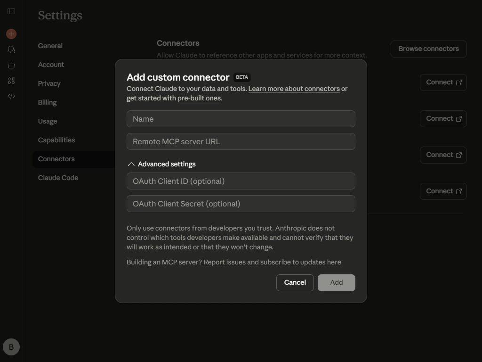Click the Browse connectors button
The height and width of the screenshot is (362, 482).
(428, 49)
